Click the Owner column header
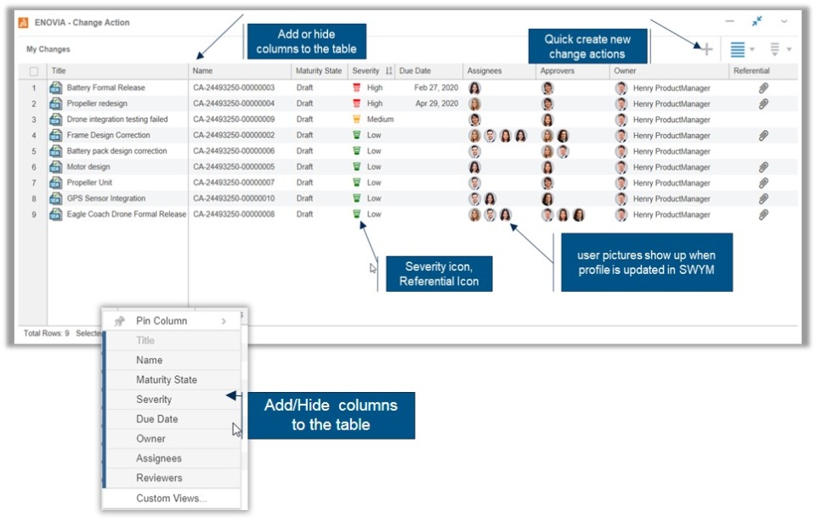The width and height of the screenshot is (816, 521). pos(625,70)
